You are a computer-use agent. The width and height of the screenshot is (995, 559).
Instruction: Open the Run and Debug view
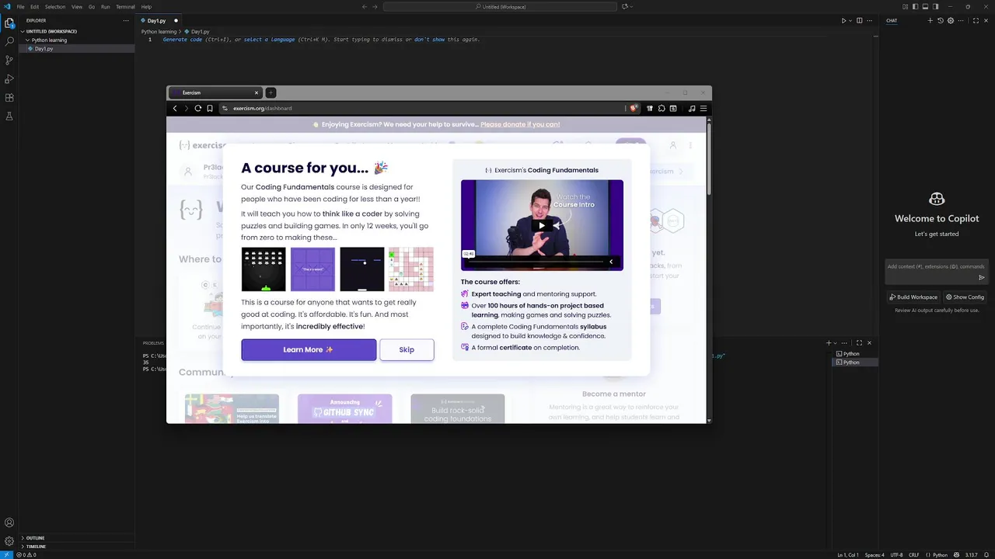(x=9, y=78)
